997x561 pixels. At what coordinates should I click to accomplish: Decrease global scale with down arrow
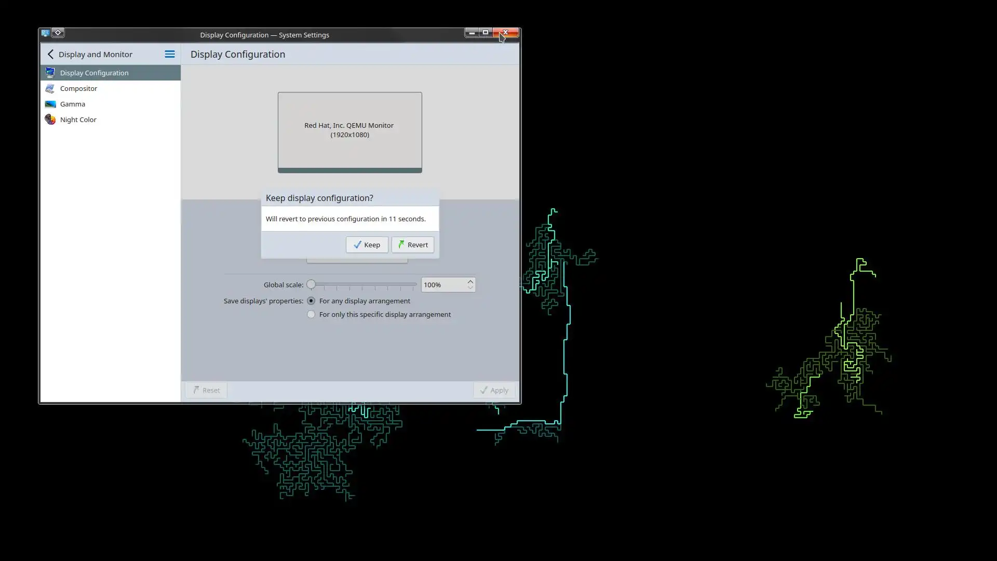(x=470, y=287)
